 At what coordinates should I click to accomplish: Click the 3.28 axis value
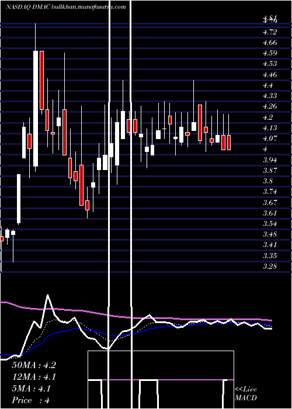[270, 266]
